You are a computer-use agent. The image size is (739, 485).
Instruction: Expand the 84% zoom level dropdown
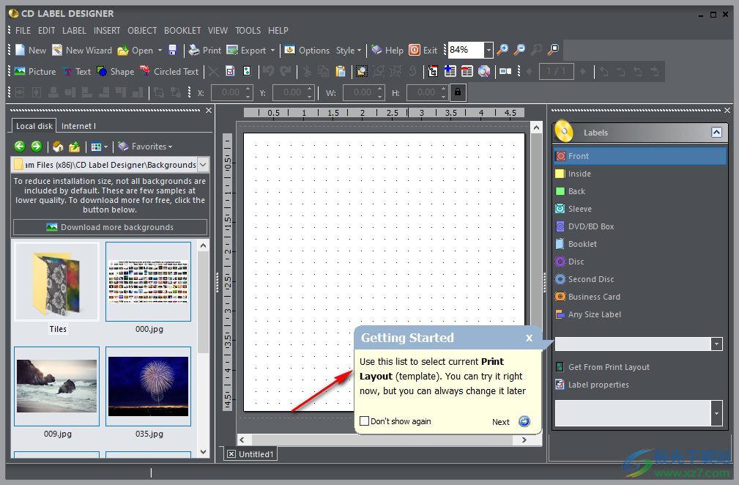pyautogui.click(x=489, y=50)
